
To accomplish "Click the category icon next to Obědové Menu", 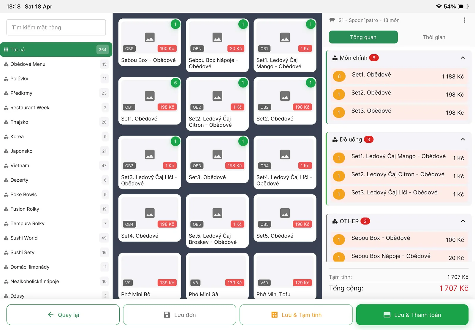I will (x=6, y=64).
